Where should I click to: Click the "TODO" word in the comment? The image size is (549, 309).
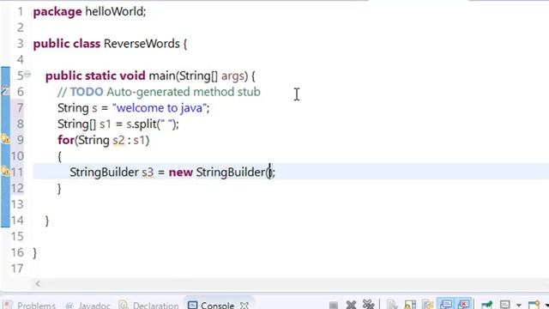point(87,92)
